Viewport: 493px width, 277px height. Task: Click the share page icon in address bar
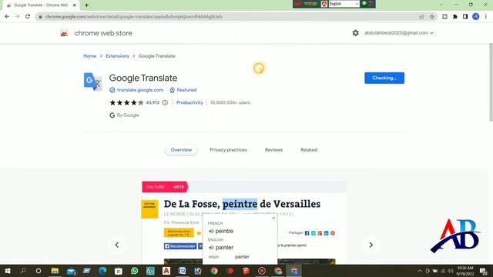[x=421, y=17]
